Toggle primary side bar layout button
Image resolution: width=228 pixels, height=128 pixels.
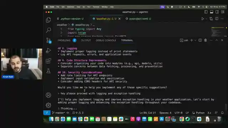(206, 12)
